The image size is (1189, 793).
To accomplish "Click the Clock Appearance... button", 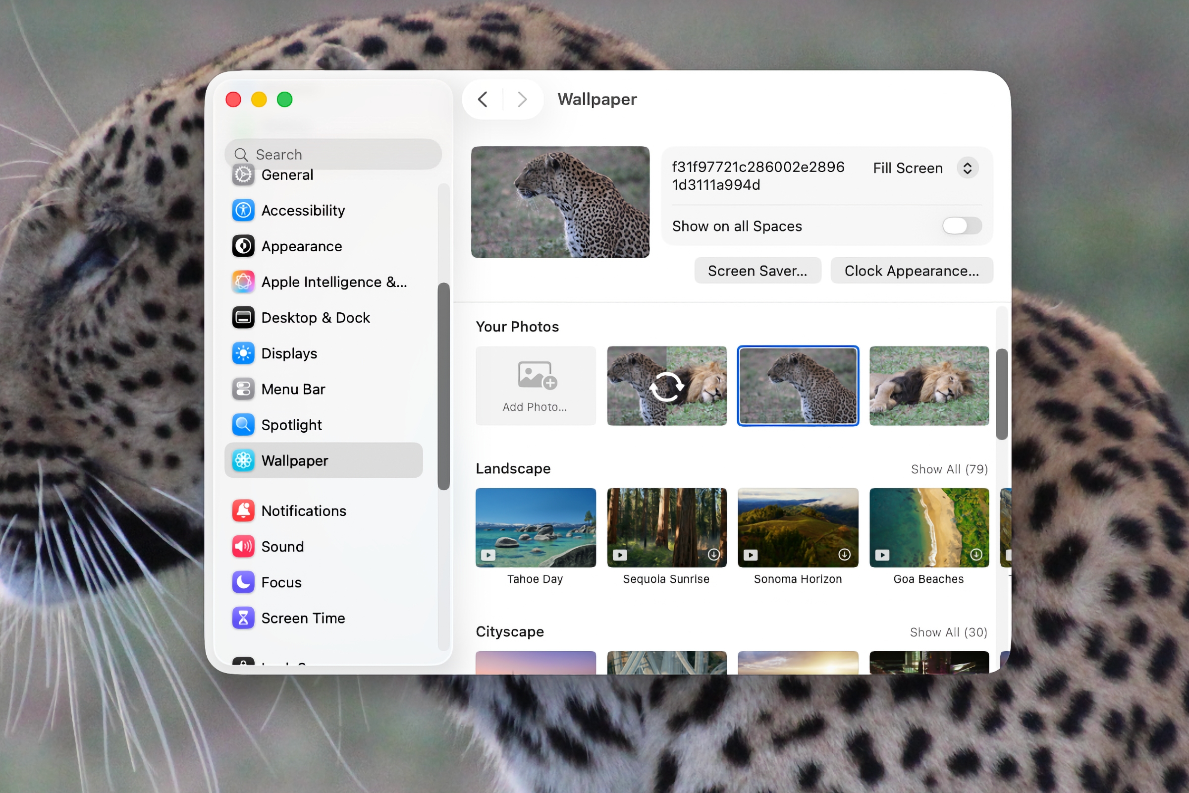I will pos(911,271).
